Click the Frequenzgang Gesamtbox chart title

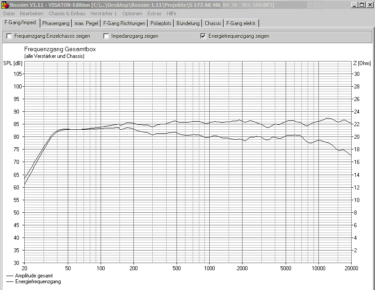60,49
